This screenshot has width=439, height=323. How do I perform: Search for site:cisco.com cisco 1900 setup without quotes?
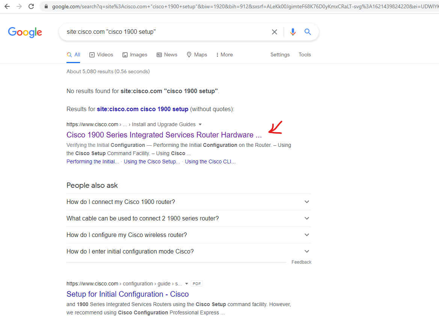point(142,109)
